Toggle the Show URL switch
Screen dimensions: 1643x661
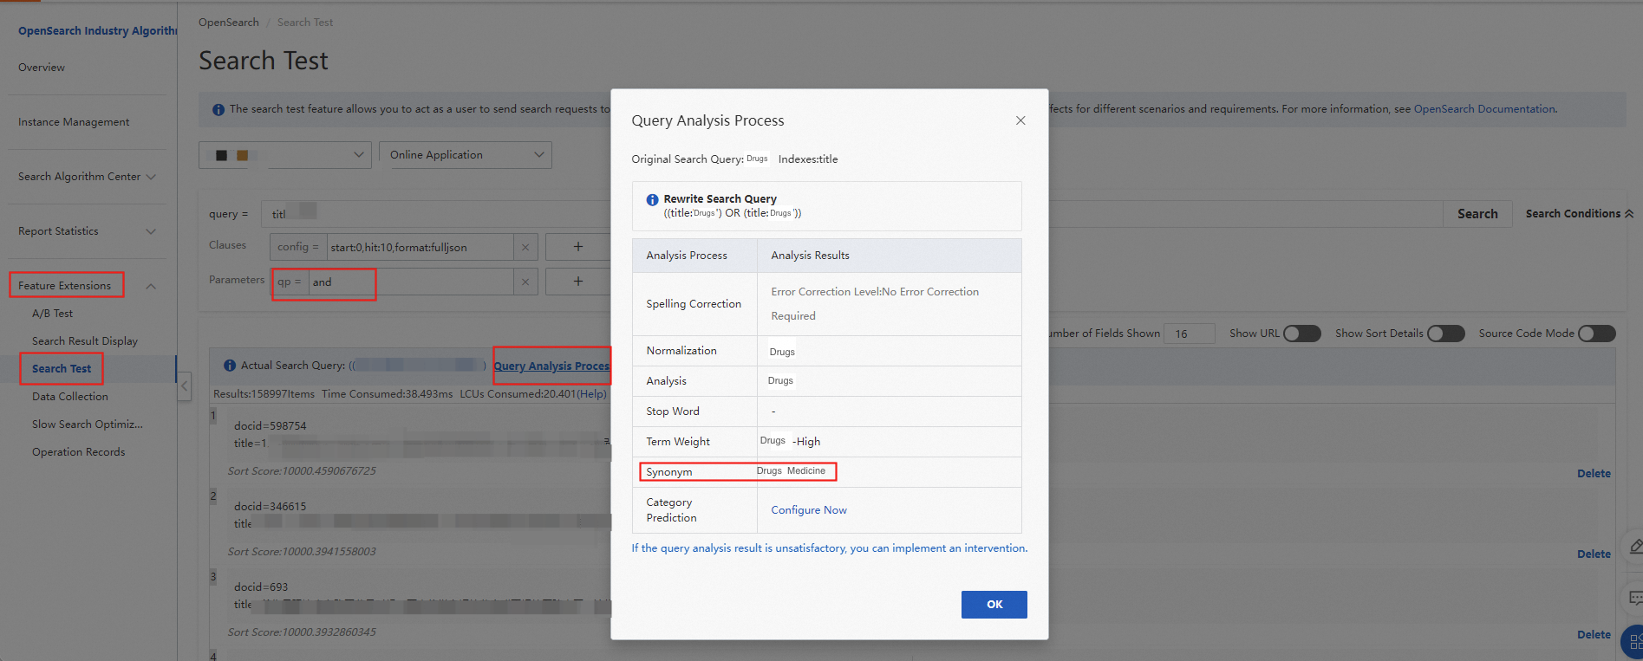point(1301,334)
